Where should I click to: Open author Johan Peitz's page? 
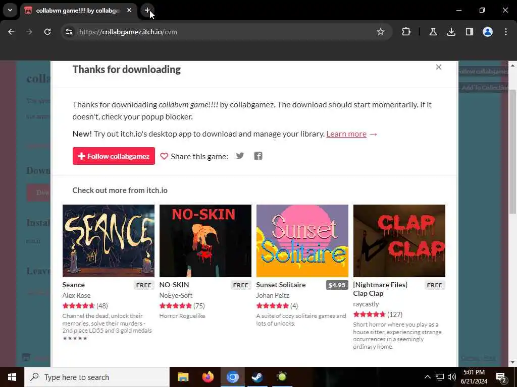[273, 295]
